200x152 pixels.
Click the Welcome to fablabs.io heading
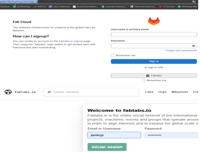[x=119, y=110]
